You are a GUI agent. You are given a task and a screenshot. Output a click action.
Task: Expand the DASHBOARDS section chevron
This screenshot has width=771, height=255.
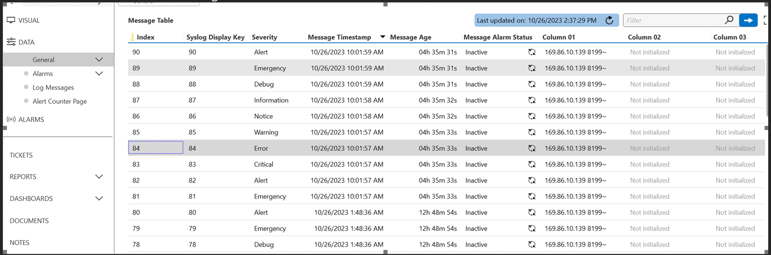click(99, 198)
